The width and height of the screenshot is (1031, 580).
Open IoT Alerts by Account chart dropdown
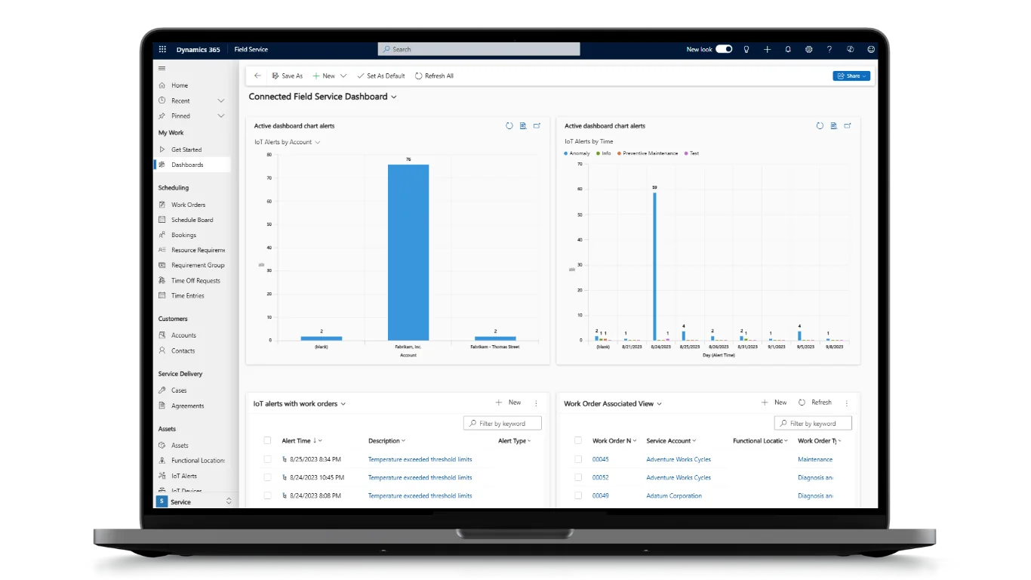288,142
